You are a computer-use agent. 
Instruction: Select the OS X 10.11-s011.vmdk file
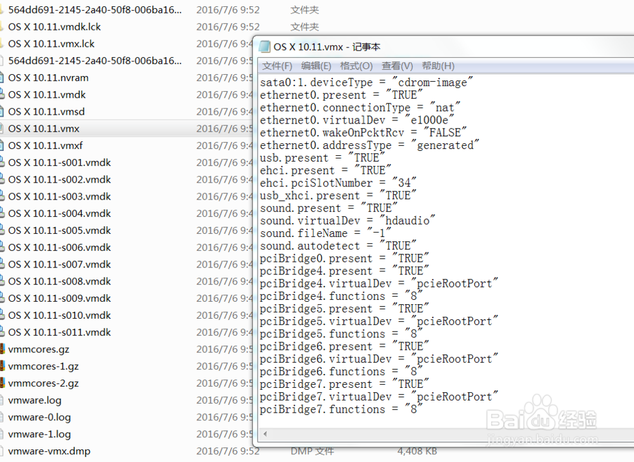tap(60, 332)
